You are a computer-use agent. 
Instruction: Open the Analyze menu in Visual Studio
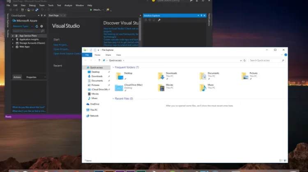[x=68, y=5]
